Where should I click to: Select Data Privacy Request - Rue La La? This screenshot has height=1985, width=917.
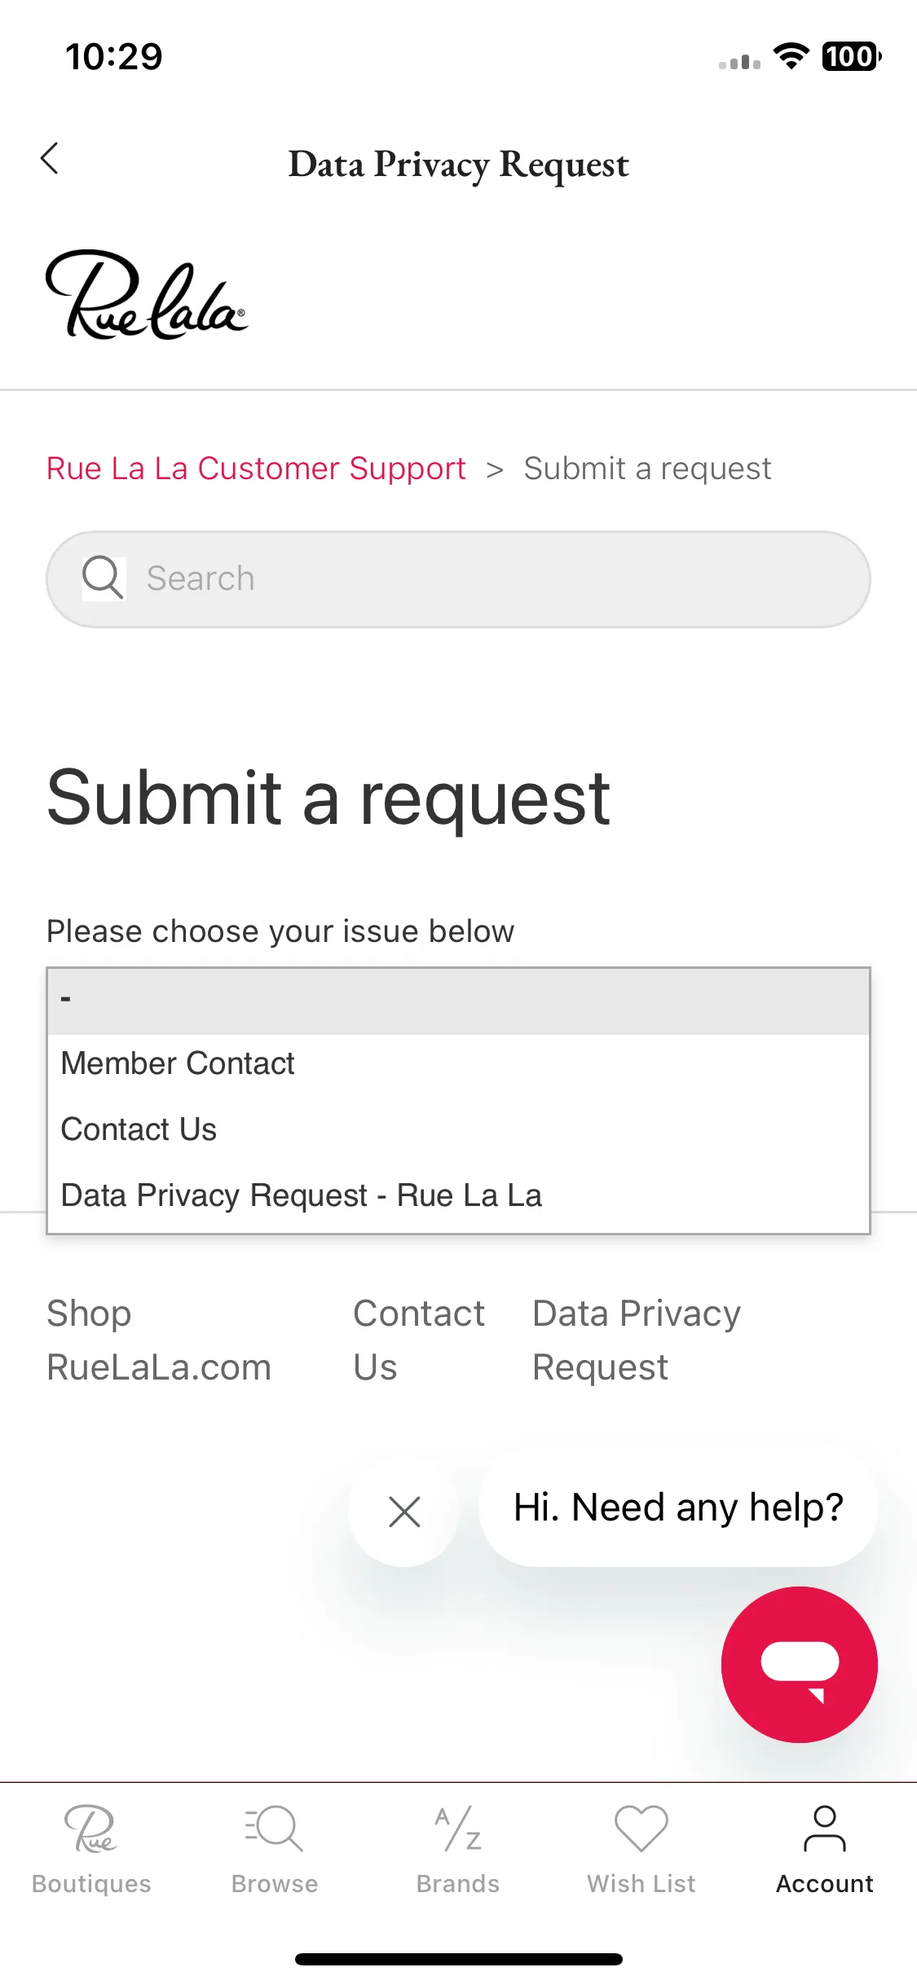(x=458, y=1195)
